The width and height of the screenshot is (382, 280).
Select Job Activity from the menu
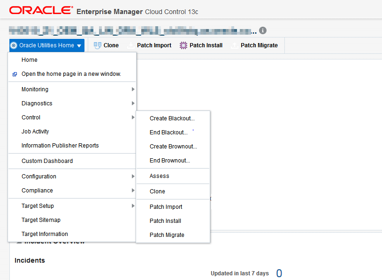(x=72, y=132)
